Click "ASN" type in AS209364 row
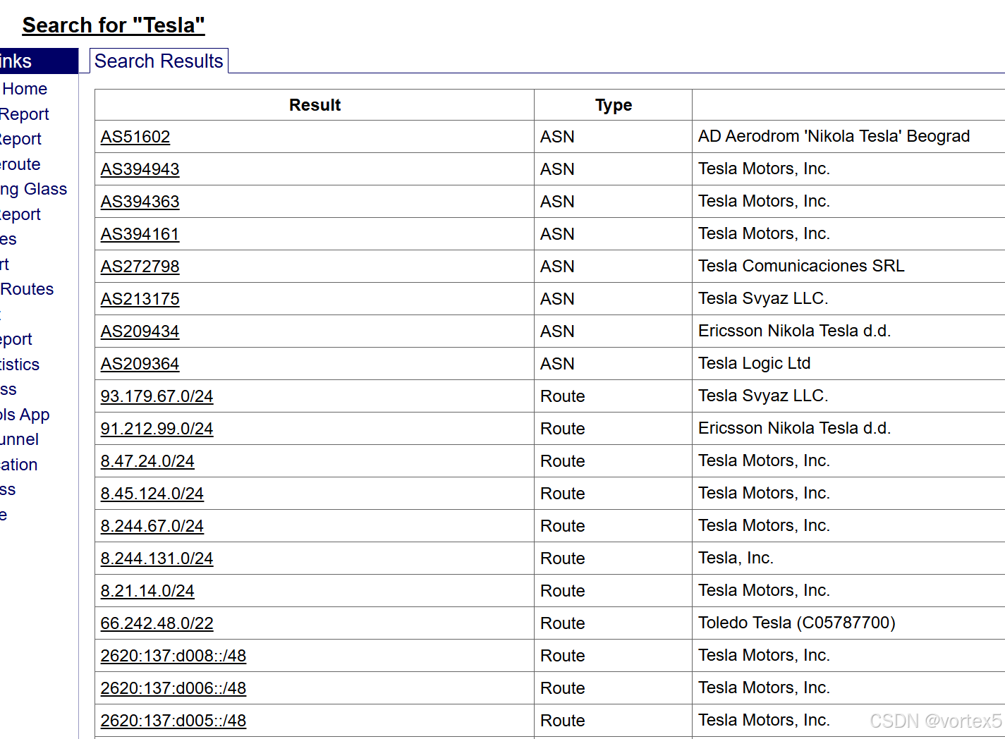Screen dimensions: 1005x739 tap(557, 364)
